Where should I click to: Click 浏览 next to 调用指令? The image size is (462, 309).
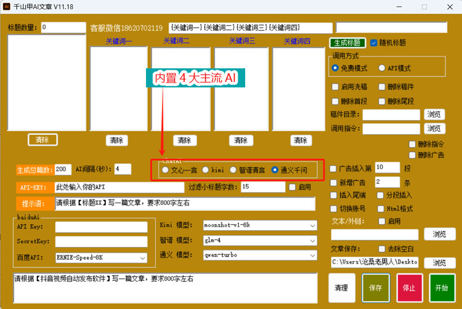click(434, 128)
